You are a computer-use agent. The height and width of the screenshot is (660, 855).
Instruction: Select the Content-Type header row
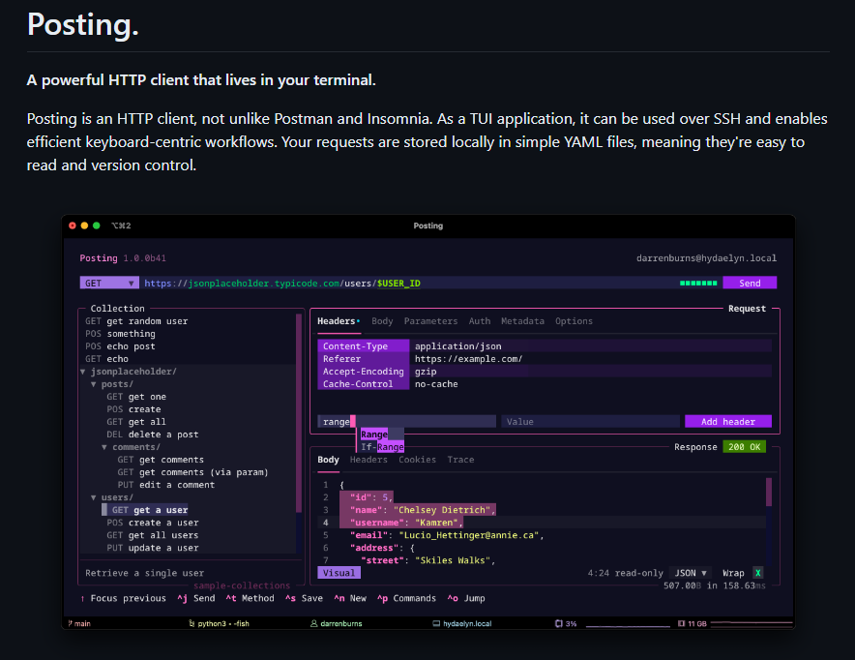point(545,346)
